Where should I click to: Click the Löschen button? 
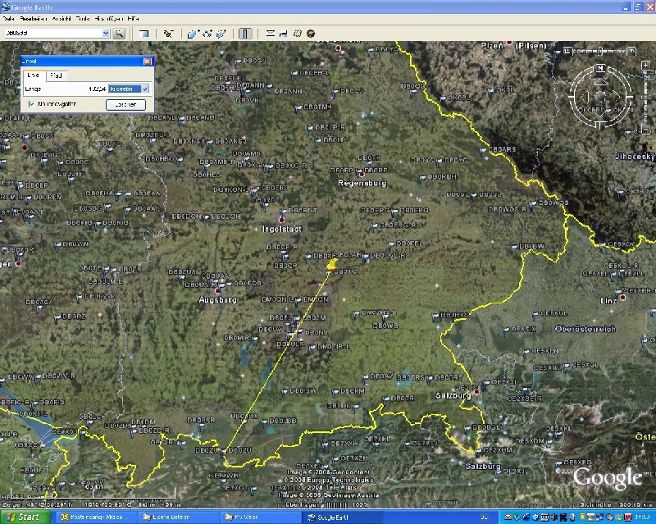click(125, 104)
